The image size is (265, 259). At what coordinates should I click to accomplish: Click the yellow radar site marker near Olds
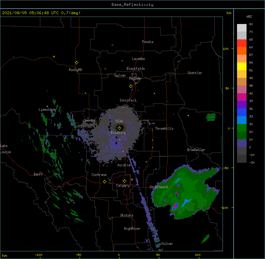tap(119, 128)
